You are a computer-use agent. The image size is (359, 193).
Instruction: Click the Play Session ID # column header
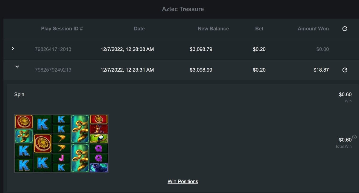(62, 29)
